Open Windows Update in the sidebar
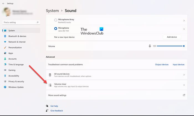 [16, 87]
